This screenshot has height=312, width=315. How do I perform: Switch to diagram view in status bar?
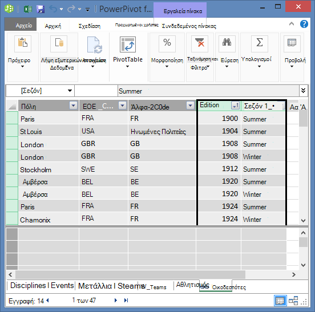(x=293, y=301)
